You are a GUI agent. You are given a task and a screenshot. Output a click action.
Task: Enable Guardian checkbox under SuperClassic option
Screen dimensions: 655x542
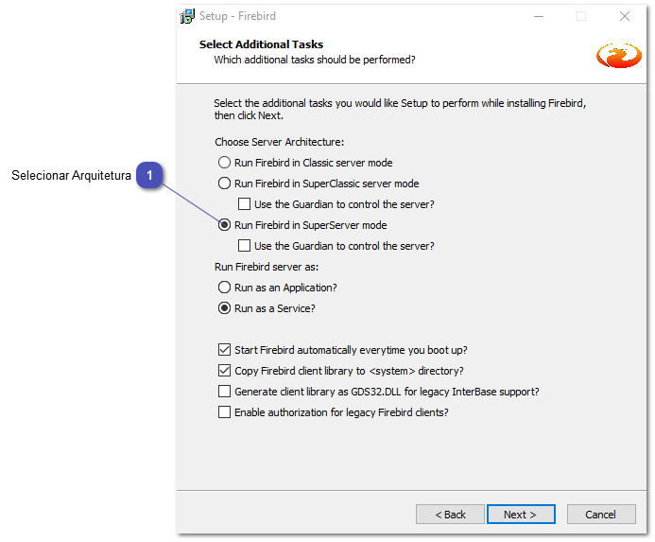[245, 204]
